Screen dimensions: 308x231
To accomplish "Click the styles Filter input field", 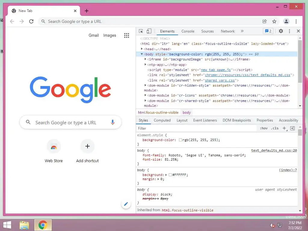I will click(x=196, y=128).
